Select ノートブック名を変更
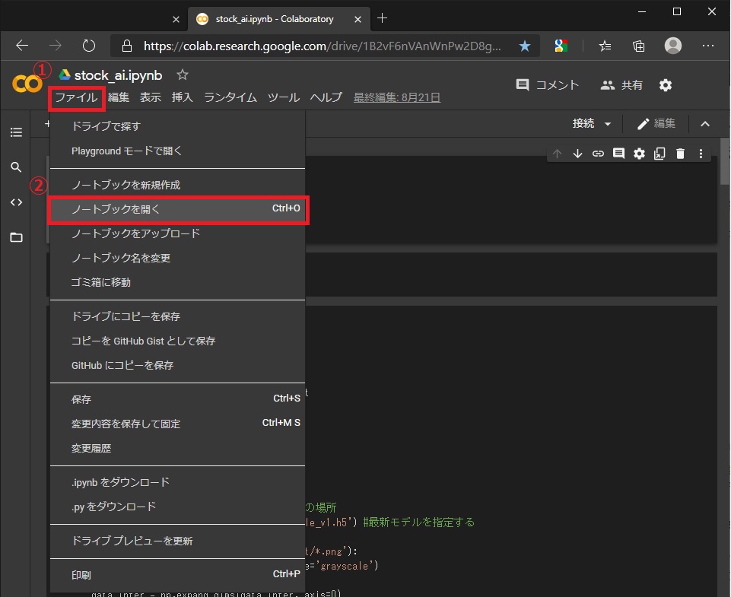 click(178, 258)
